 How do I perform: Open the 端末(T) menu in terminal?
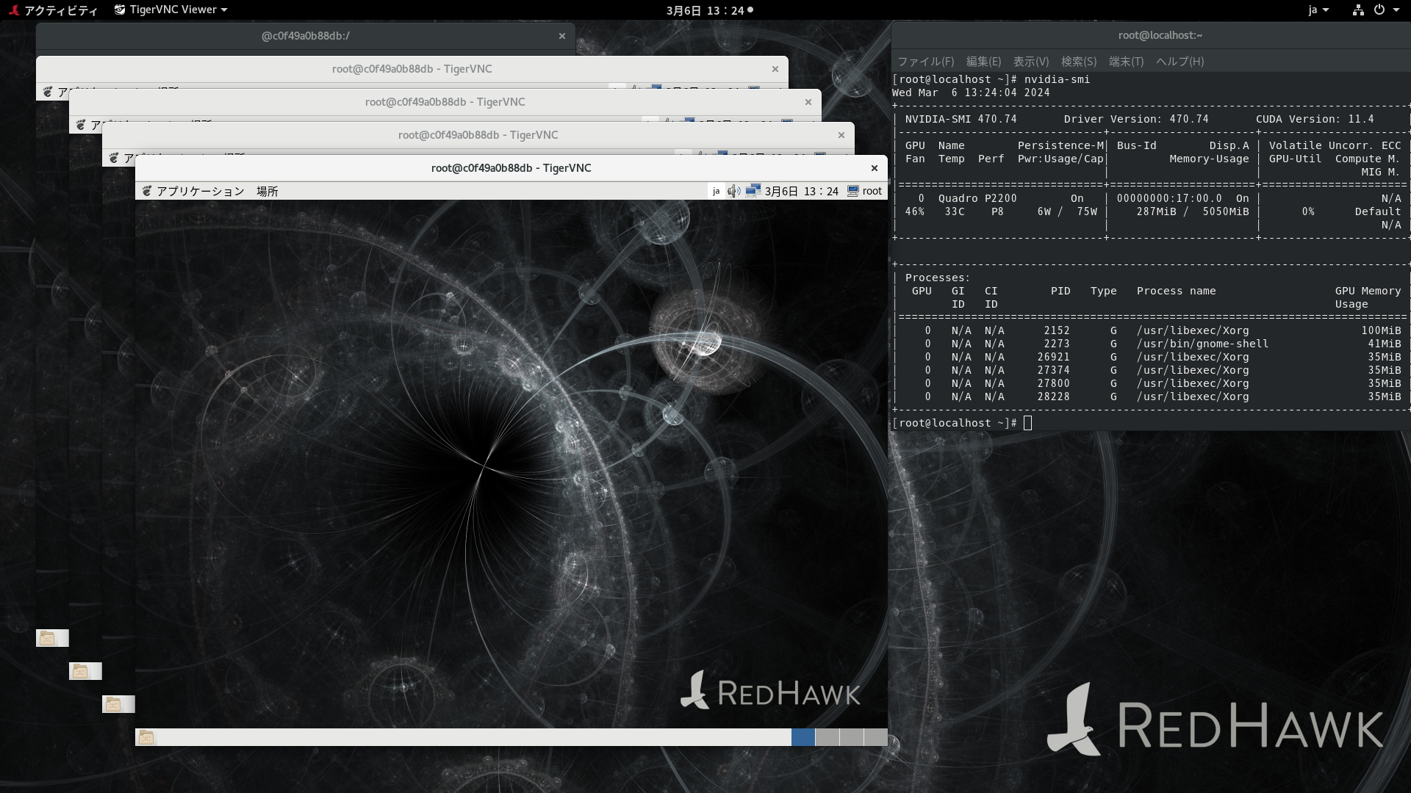coord(1126,62)
